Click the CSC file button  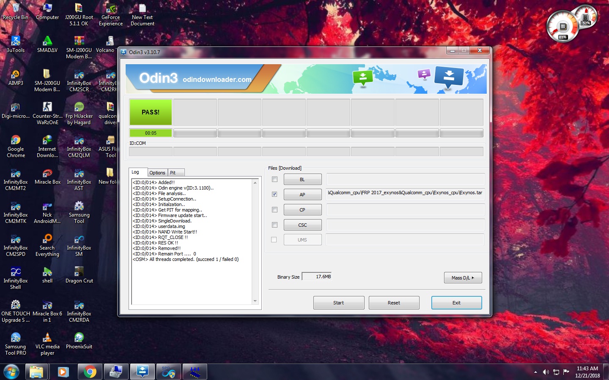(302, 225)
